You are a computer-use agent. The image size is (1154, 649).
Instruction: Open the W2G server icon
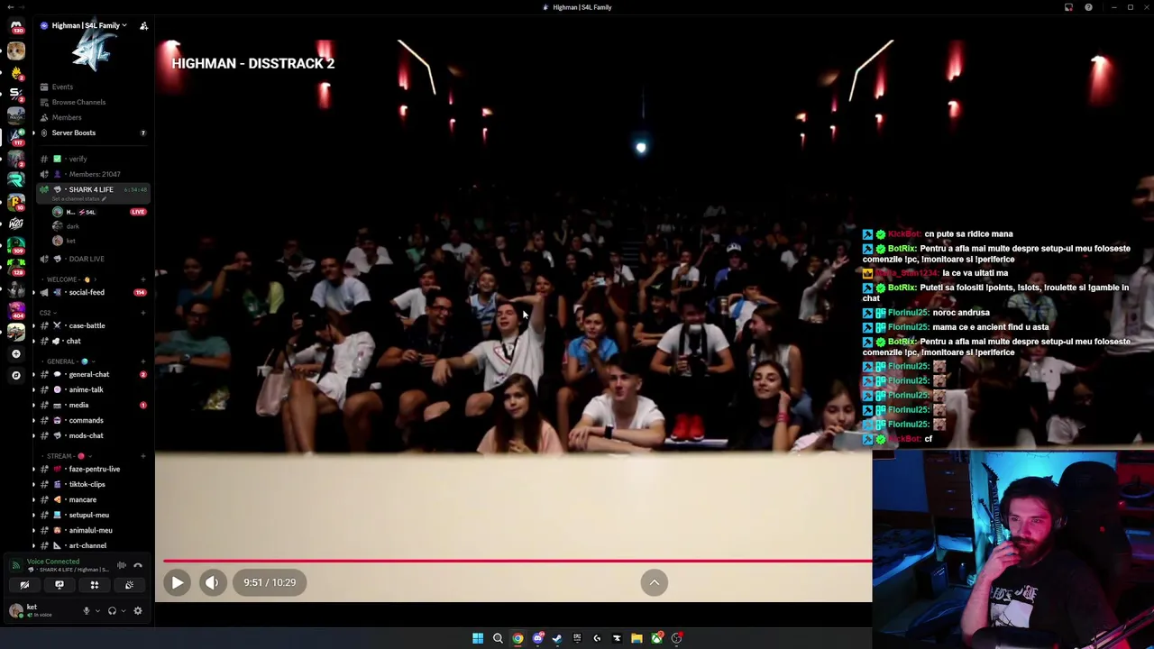point(16,224)
